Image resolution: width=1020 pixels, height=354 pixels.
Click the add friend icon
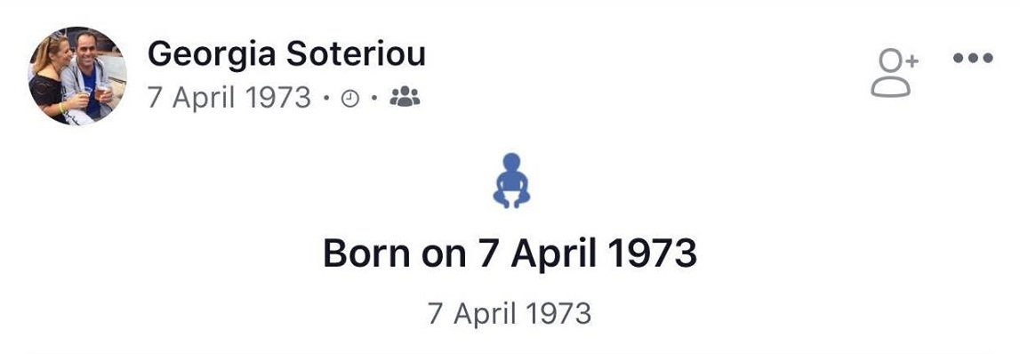(894, 74)
